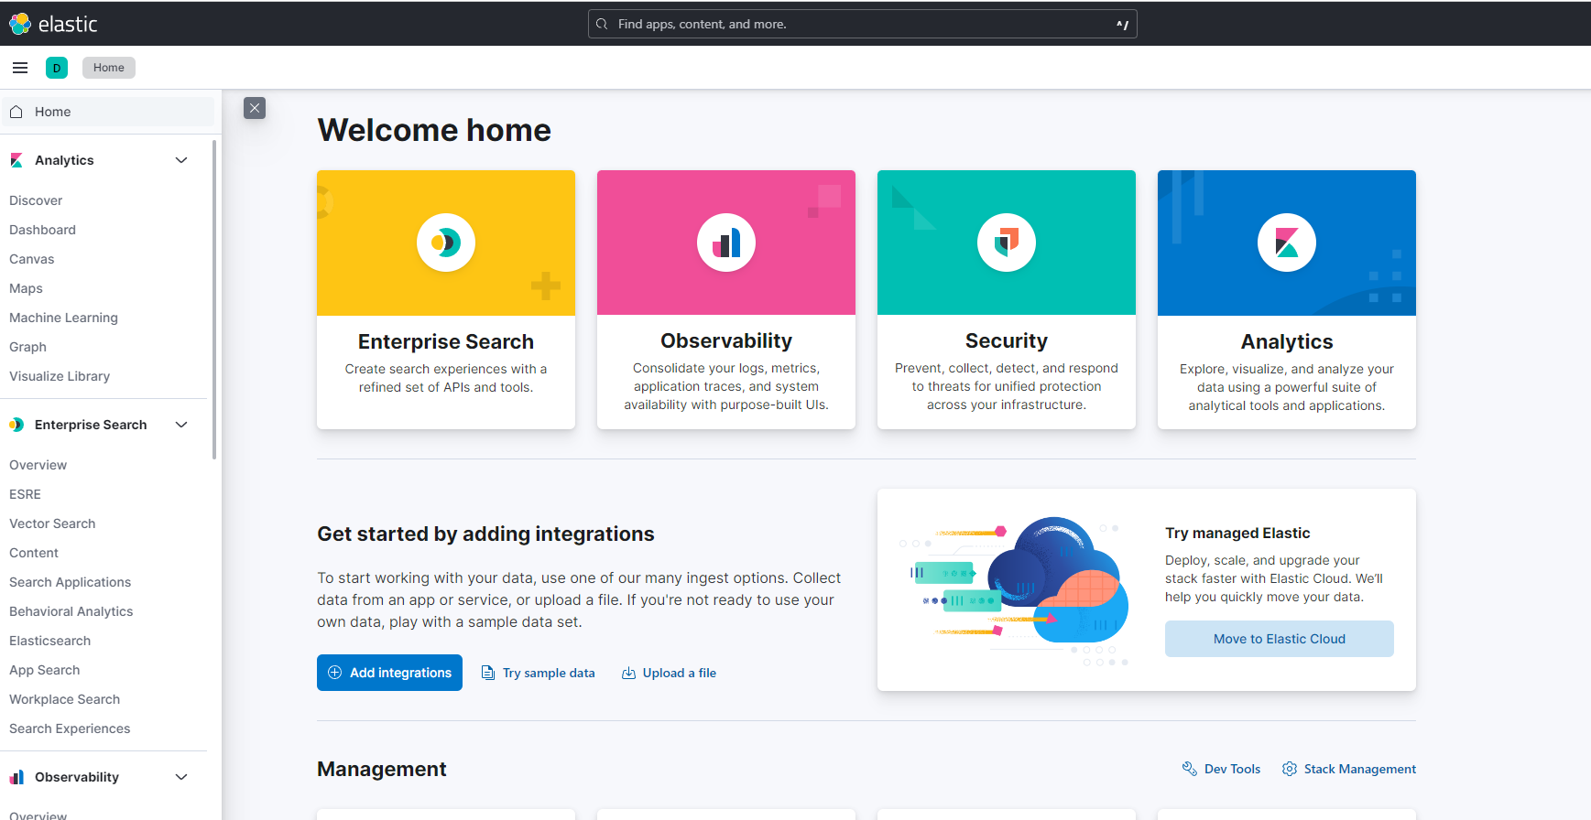Click the Elastic logo in header
The image size is (1591, 820).
point(53,24)
